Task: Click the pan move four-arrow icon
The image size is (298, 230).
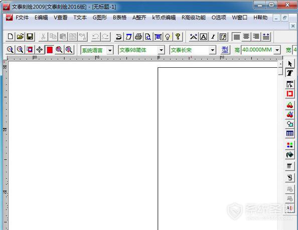Action: point(39,50)
